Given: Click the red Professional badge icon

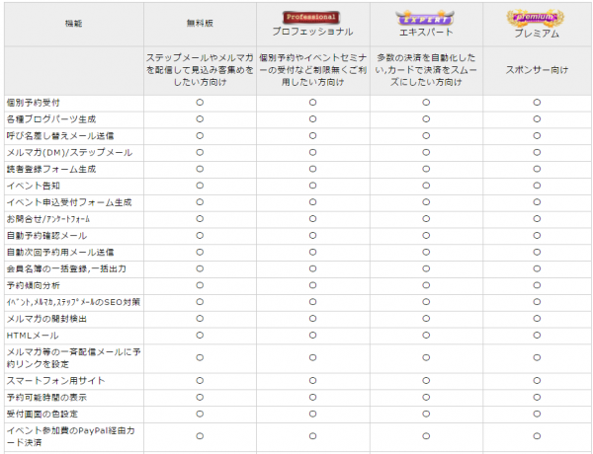Looking at the screenshot, I should 311,18.
